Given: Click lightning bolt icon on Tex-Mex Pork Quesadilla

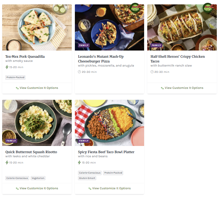Looking at the screenshot, I should click(7, 67).
